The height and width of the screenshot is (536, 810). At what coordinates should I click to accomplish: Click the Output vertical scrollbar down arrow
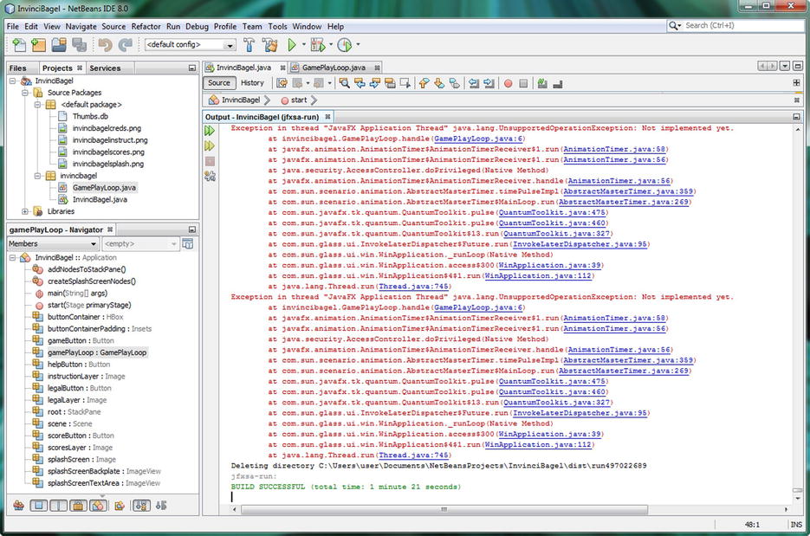[798, 499]
